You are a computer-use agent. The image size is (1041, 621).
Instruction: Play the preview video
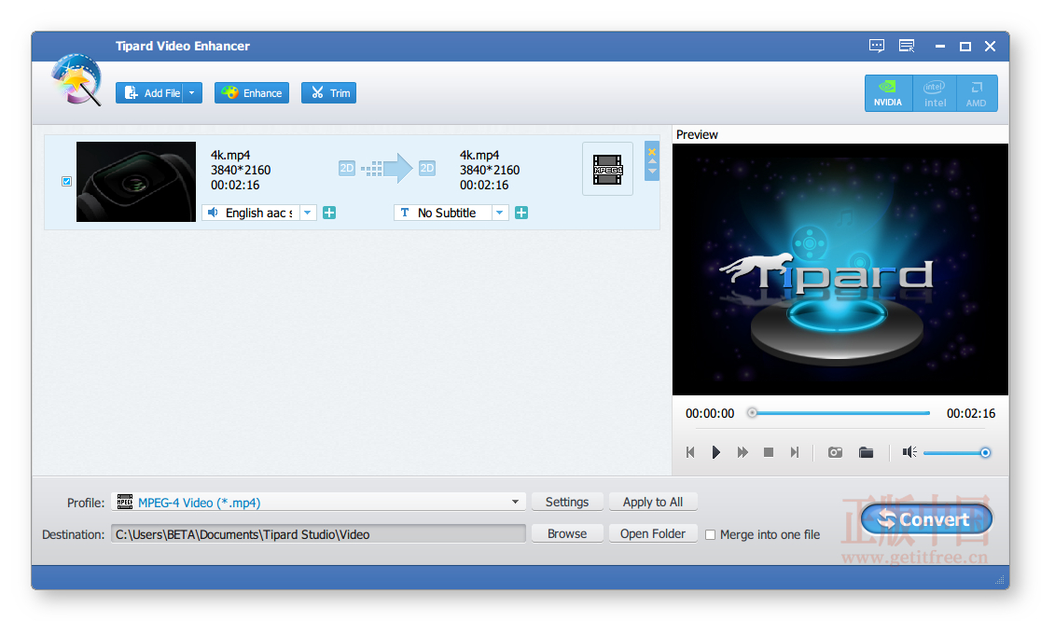point(715,452)
